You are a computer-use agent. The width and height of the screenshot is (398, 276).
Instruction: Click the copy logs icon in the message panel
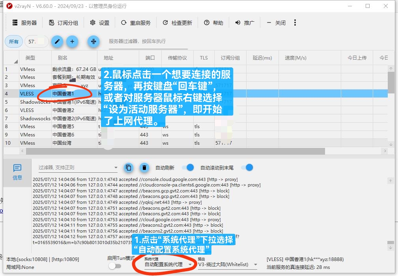point(128,168)
